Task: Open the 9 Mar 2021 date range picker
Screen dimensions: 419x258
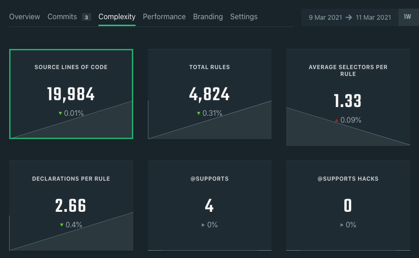Action: pos(324,17)
